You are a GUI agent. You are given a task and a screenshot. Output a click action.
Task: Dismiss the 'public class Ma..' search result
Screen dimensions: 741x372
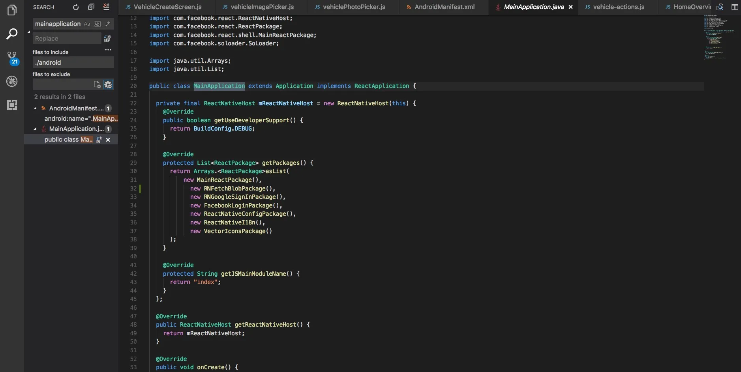click(x=108, y=140)
